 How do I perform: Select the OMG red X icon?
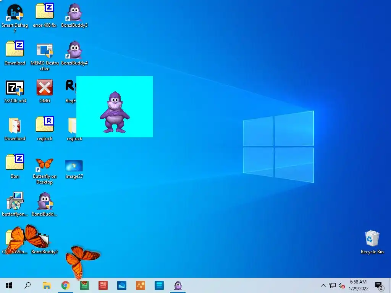(45, 91)
